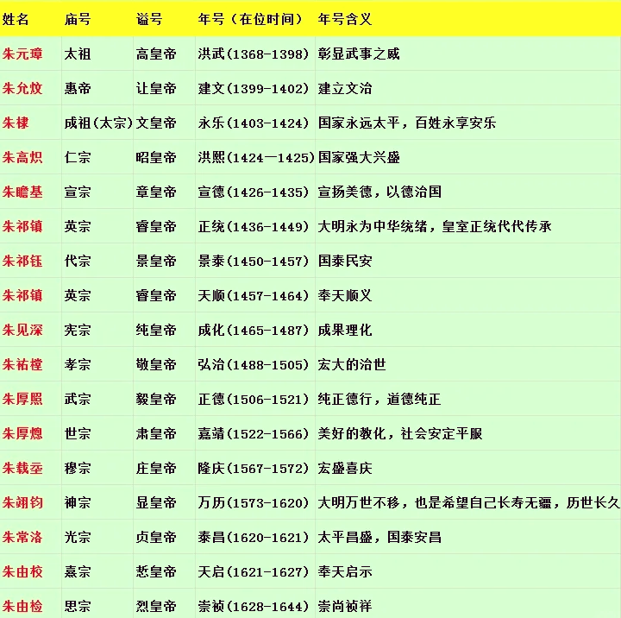This screenshot has height=618, width=621.
Task: Select the name 朱由校
Action: pos(22,571)
